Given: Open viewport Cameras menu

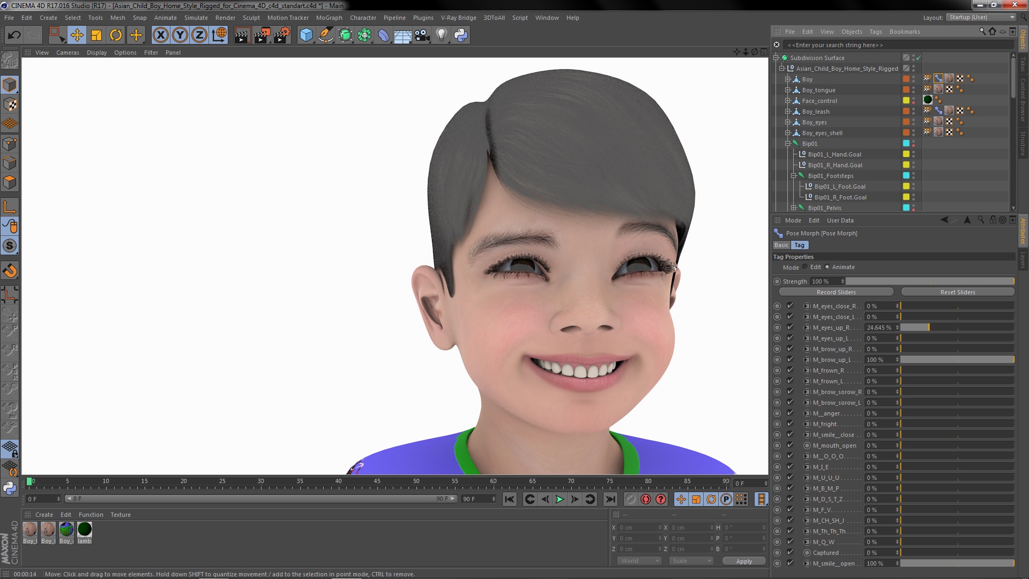Looking at the screenshot, I should [x=68, y=53].
